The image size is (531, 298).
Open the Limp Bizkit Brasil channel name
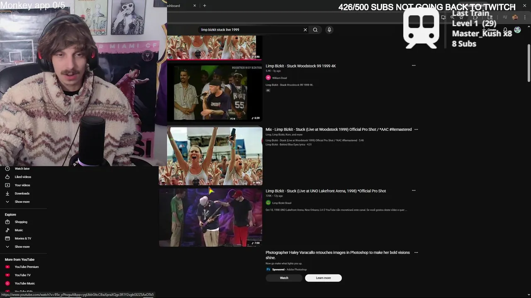(x=282, y=203)
